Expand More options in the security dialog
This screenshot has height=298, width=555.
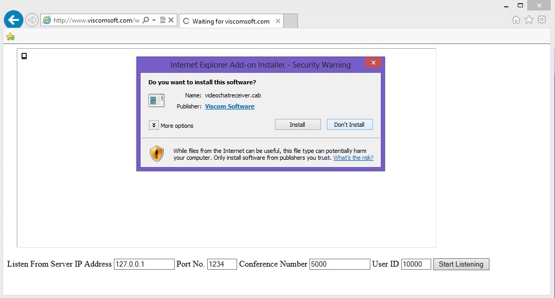[154, 125]
